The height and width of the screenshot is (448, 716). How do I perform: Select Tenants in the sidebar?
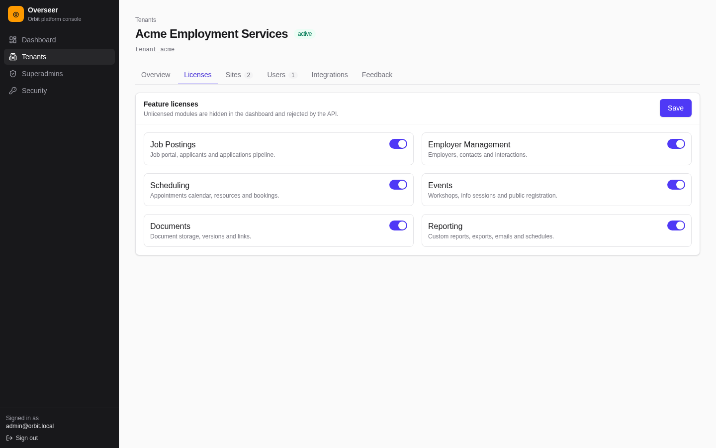(59, 57)
